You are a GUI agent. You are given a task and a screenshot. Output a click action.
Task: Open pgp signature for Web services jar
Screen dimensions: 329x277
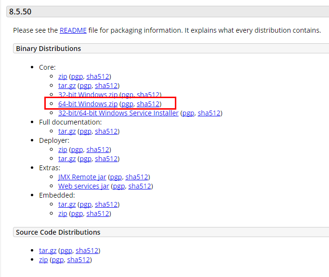coord(119,186)
